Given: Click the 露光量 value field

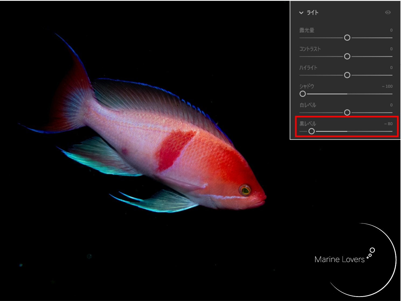Looking at the screenshot, I should click(391, 30).
